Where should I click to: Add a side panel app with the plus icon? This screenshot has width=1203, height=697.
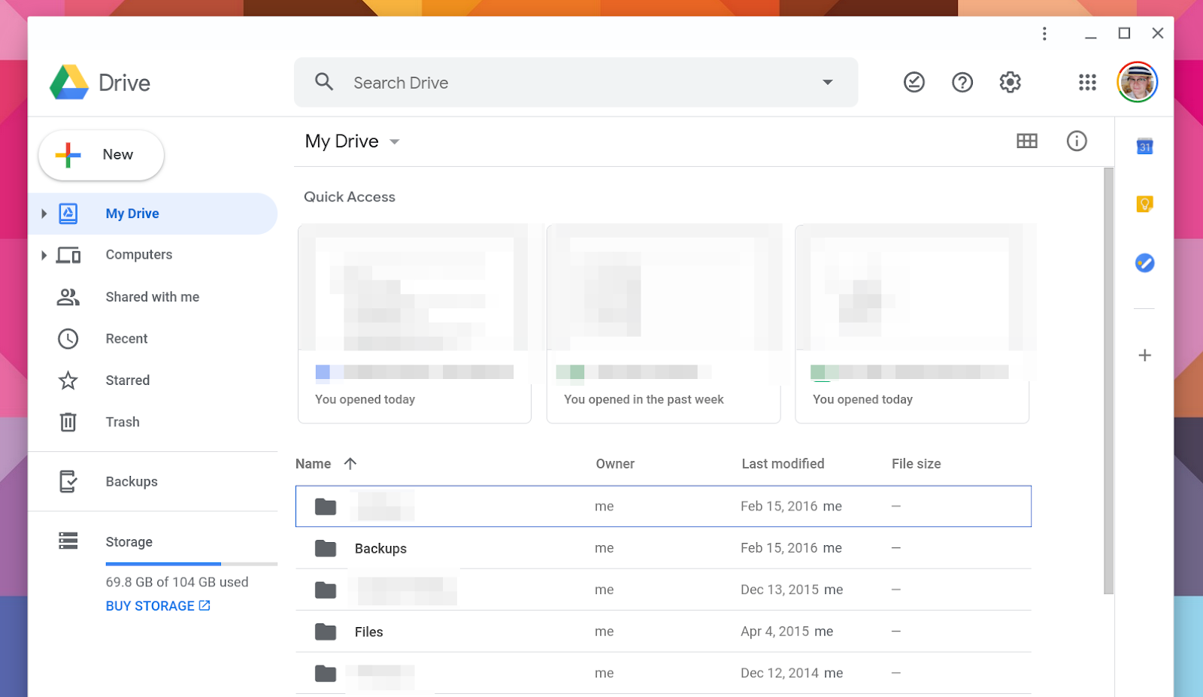pyautogui.click(x=1144, y=355)
